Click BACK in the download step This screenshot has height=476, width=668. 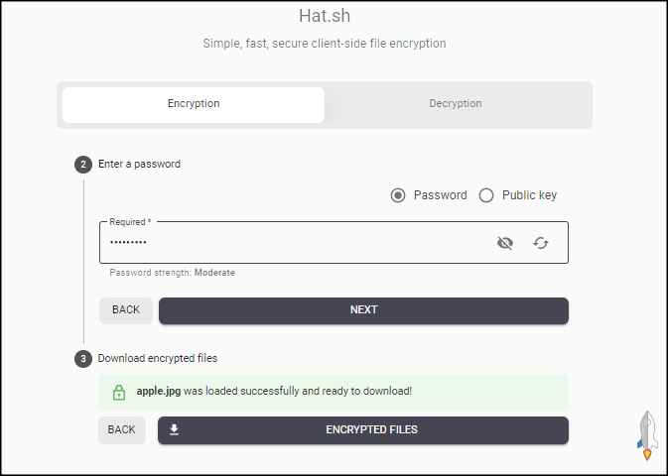(x=121, y=430)
